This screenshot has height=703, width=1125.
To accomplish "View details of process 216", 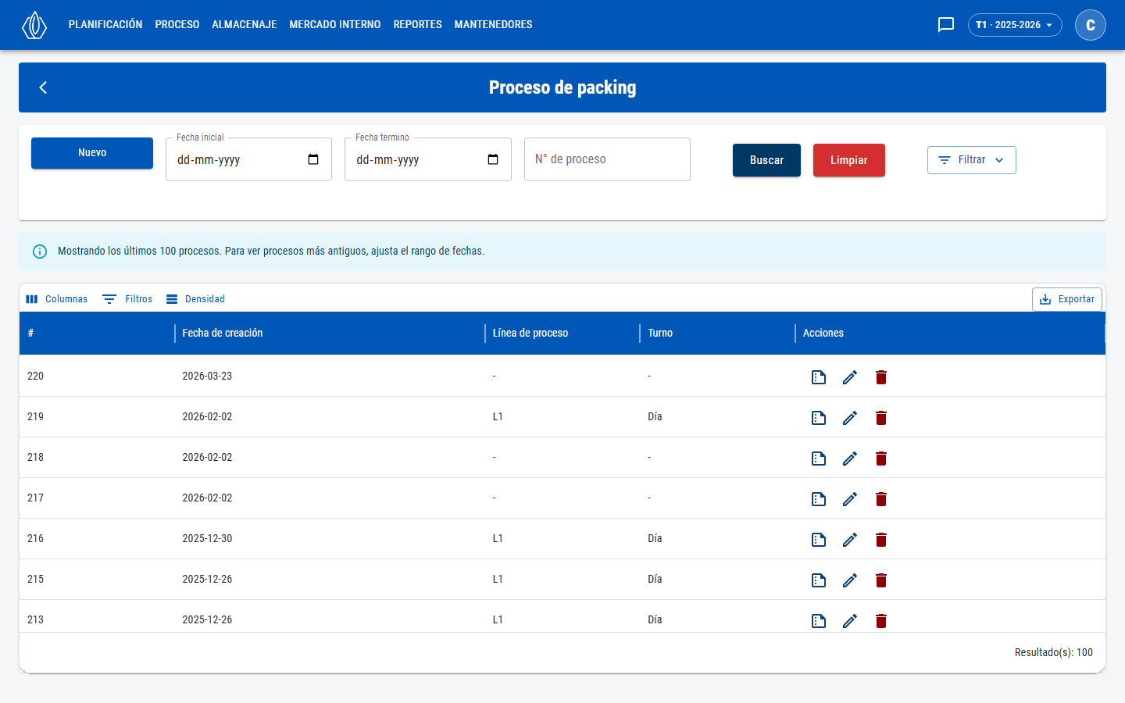I will (x=819, y=540).
